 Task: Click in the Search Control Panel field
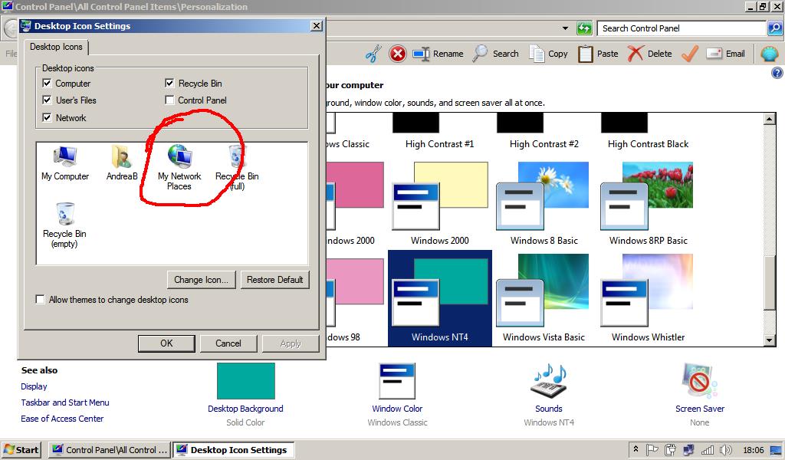point(682,28)
